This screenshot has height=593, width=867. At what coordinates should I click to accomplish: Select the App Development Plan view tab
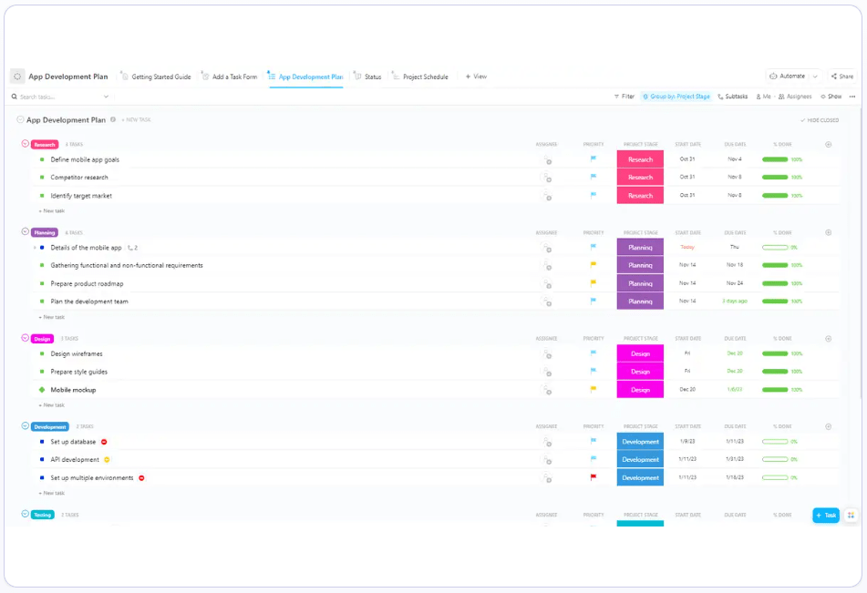click(x=305, y=77)
